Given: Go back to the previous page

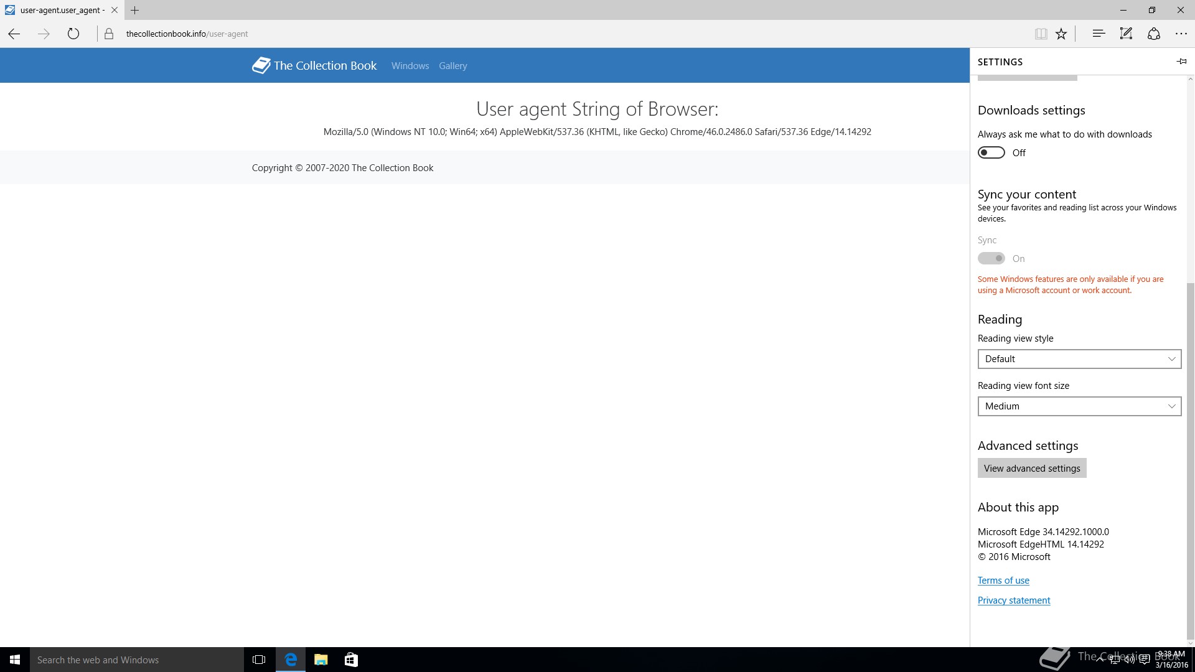Looking at the screenshot, I should point(14,34).
